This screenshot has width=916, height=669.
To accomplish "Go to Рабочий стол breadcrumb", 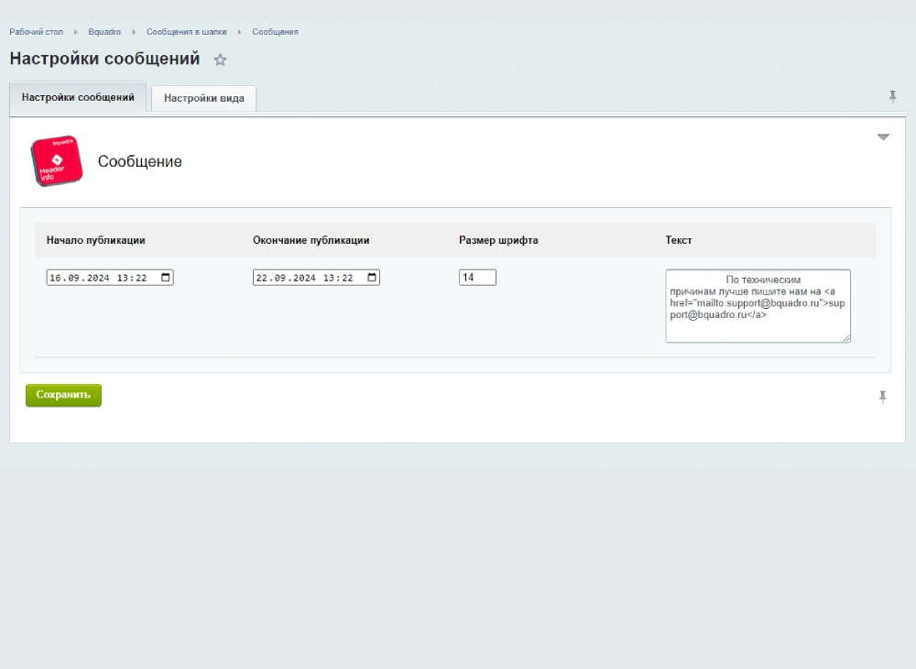I will pyautogui.click(x=37, y=32).
